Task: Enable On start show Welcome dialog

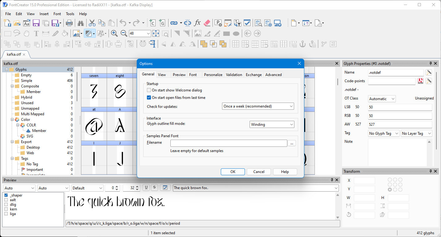Action: [x=149, y=90]
